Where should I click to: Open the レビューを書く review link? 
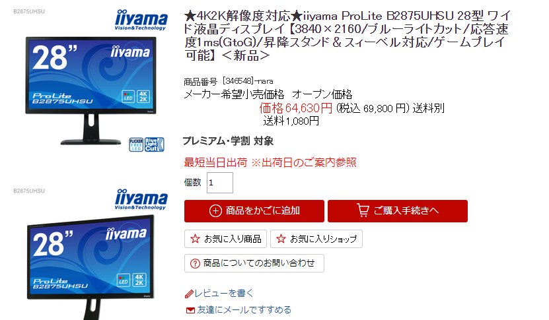[224, 294]
